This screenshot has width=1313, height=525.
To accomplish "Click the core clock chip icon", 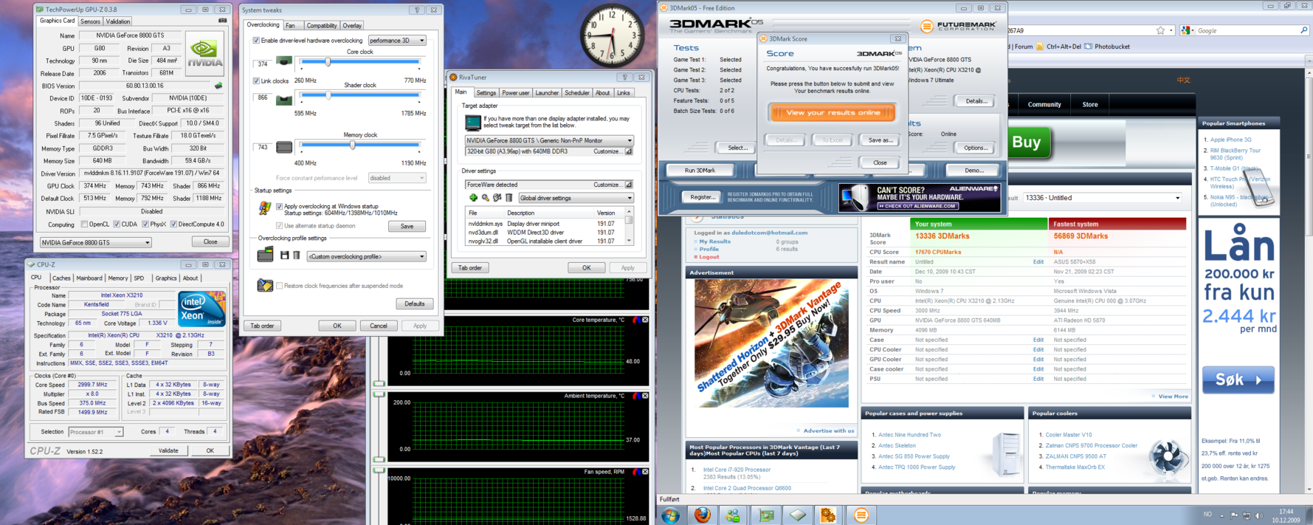I will click(x=284, y=62).
